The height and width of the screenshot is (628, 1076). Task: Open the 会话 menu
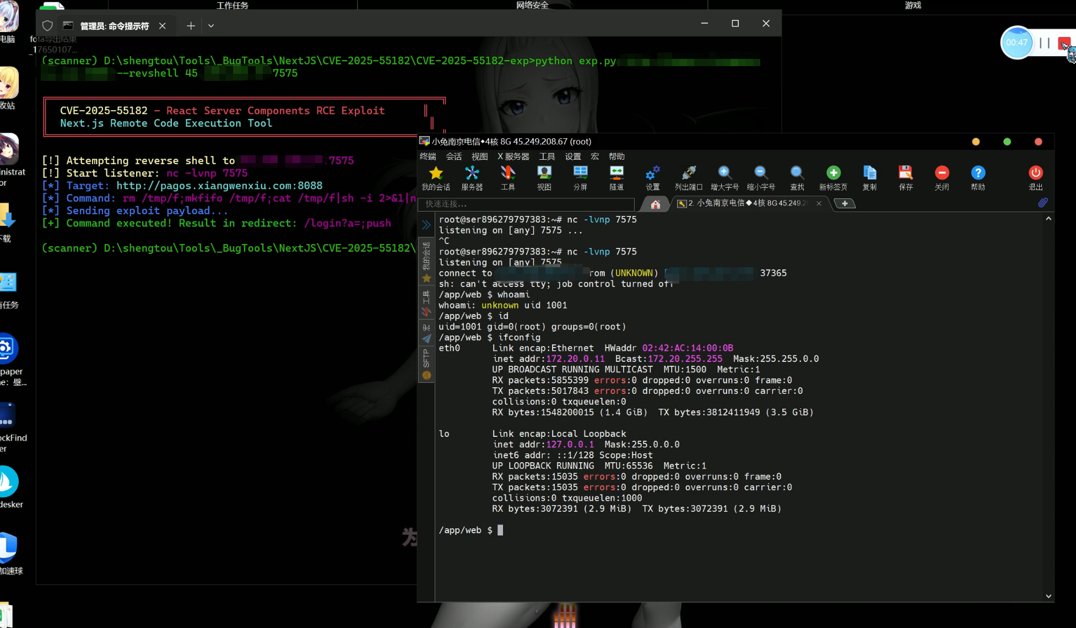453,156
